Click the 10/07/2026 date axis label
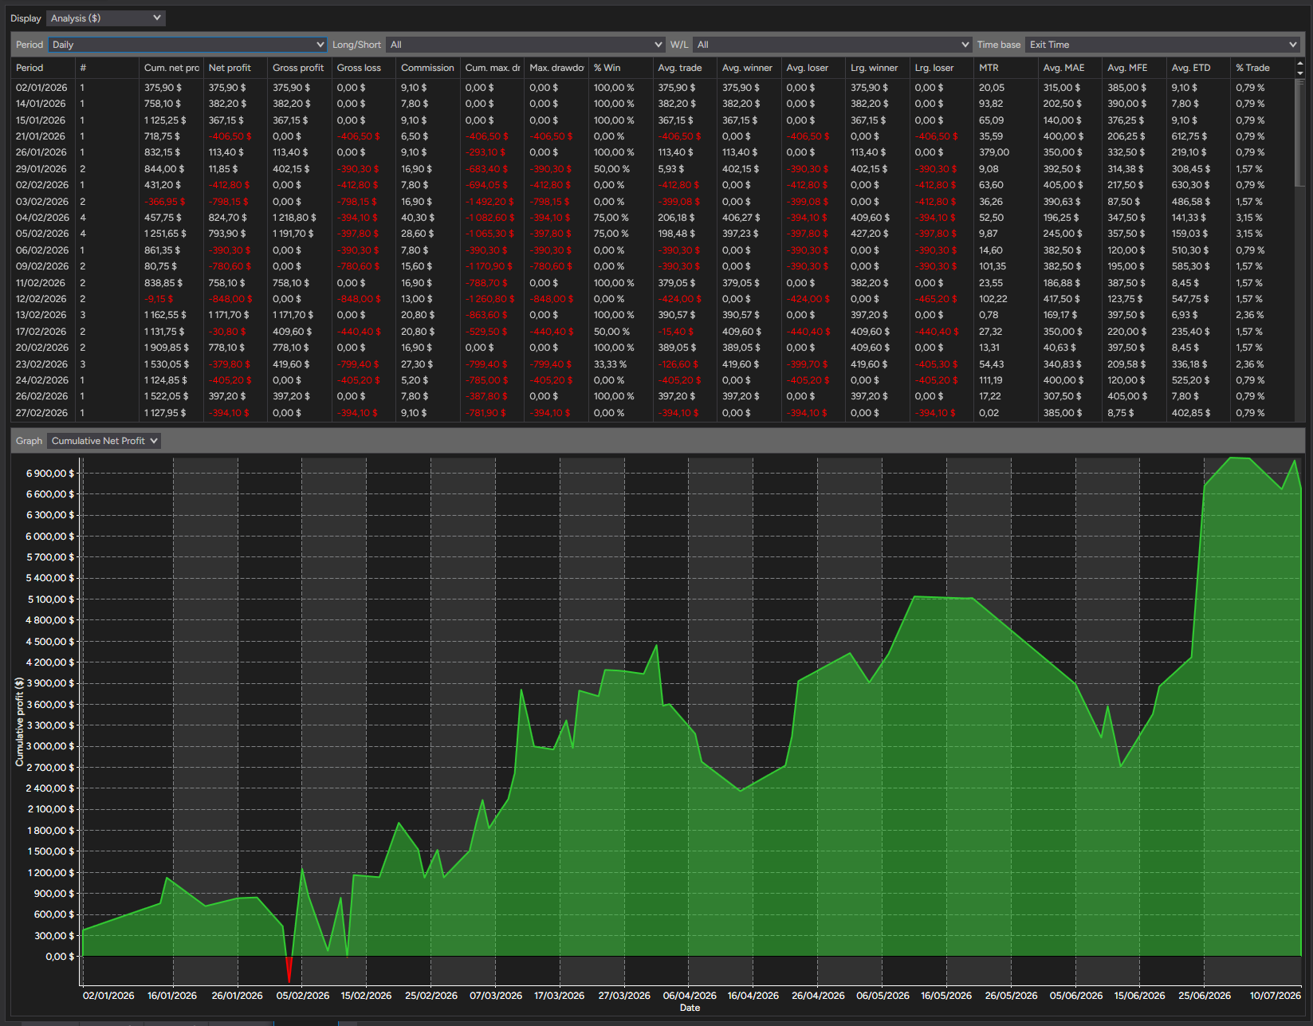 pos(1275,996)
